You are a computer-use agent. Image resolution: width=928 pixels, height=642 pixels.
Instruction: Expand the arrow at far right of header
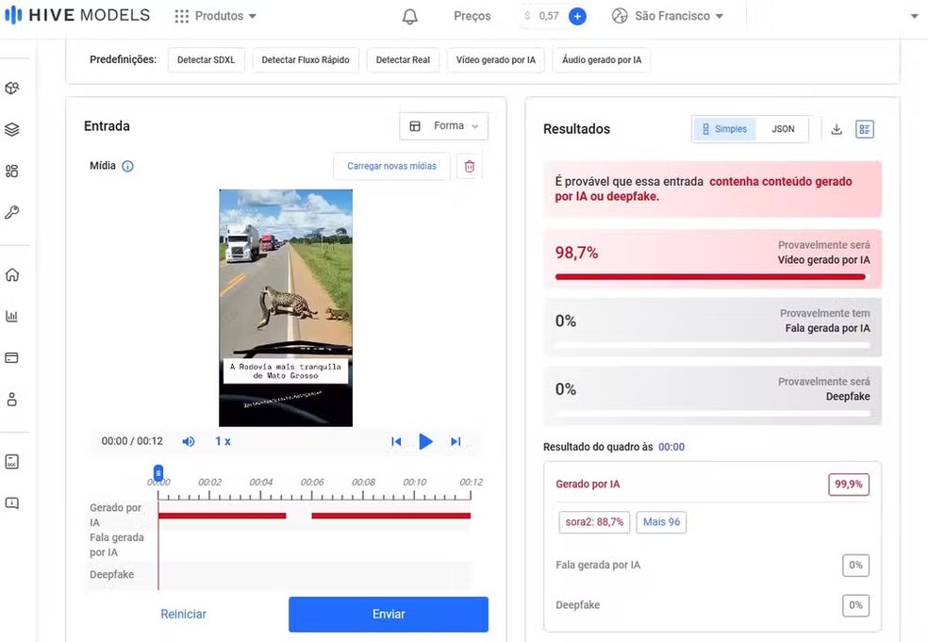point(914,17)
